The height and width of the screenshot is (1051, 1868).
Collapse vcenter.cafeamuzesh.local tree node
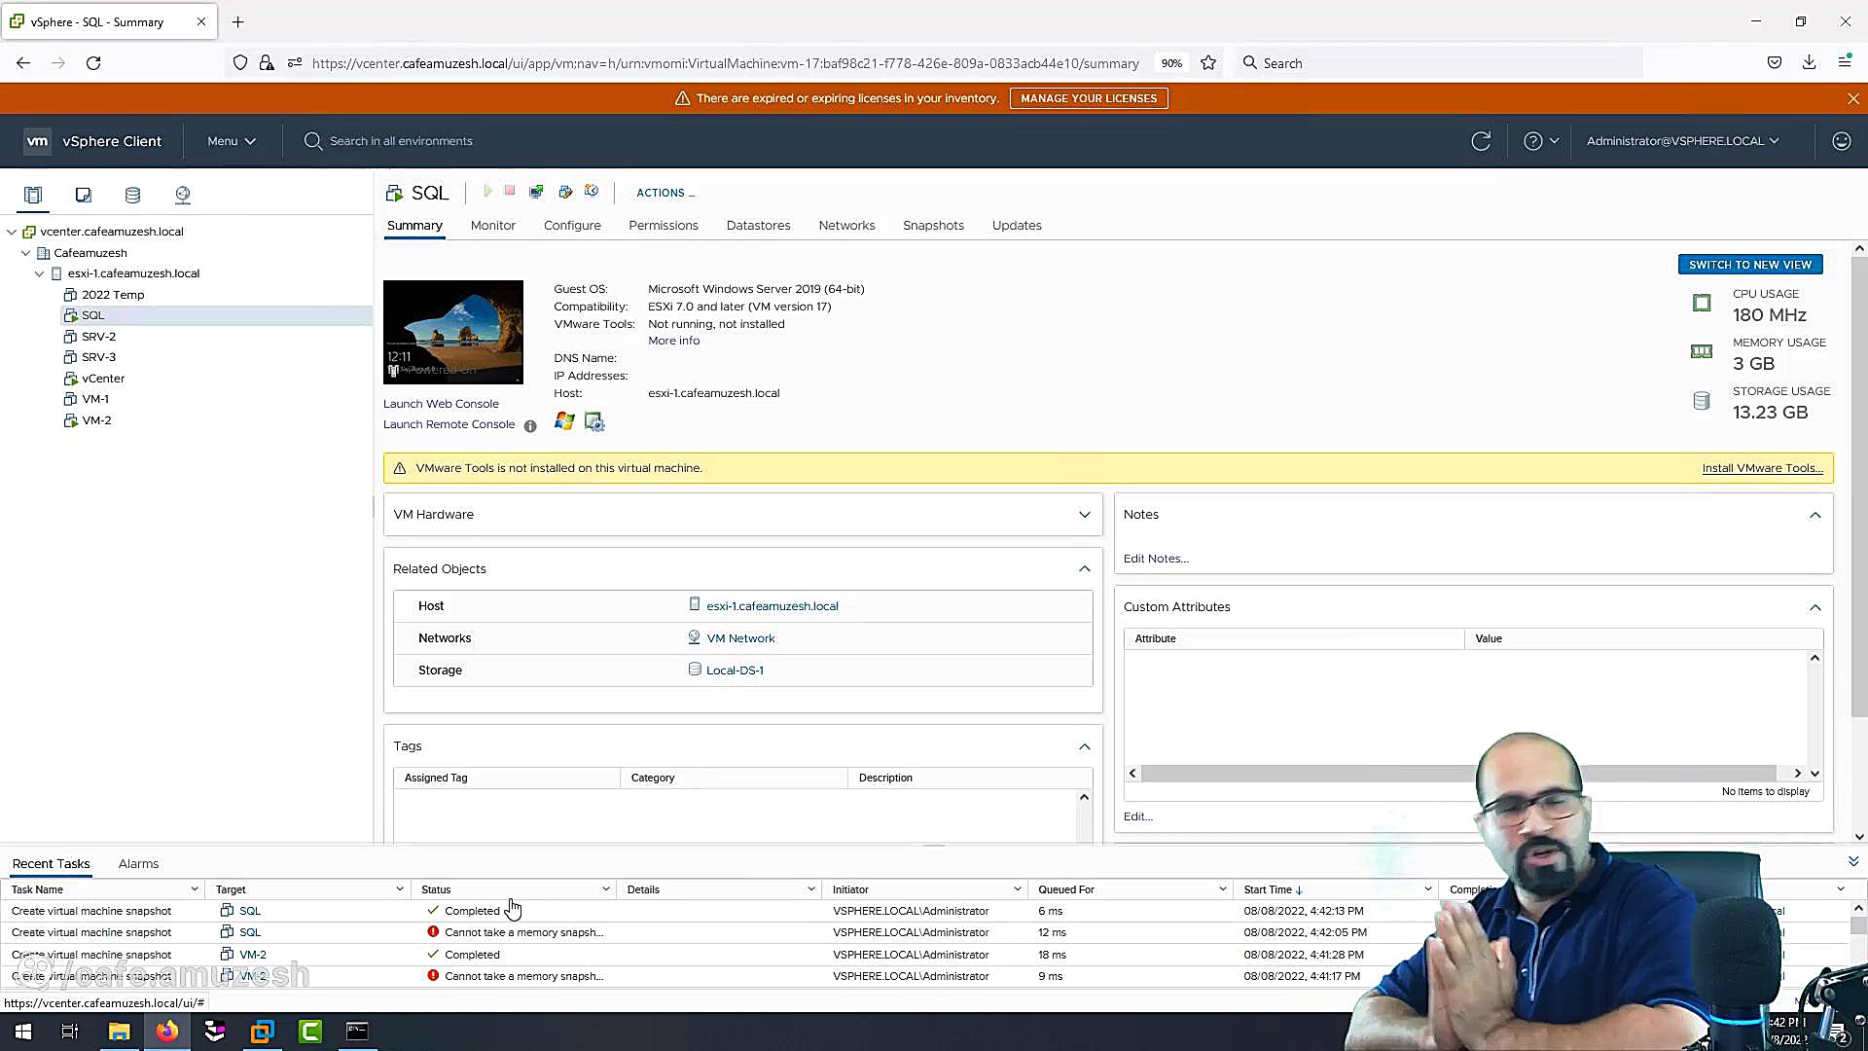tap(12, 232)
